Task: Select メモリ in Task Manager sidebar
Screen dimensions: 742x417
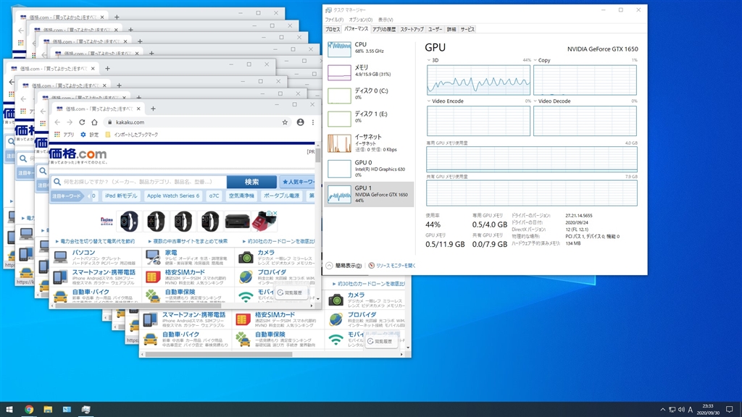Action: (x=369, y=71)
